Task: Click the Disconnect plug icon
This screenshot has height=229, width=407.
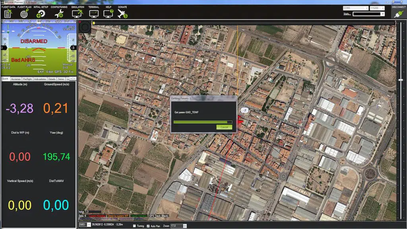Action: [x=398, y=14]
